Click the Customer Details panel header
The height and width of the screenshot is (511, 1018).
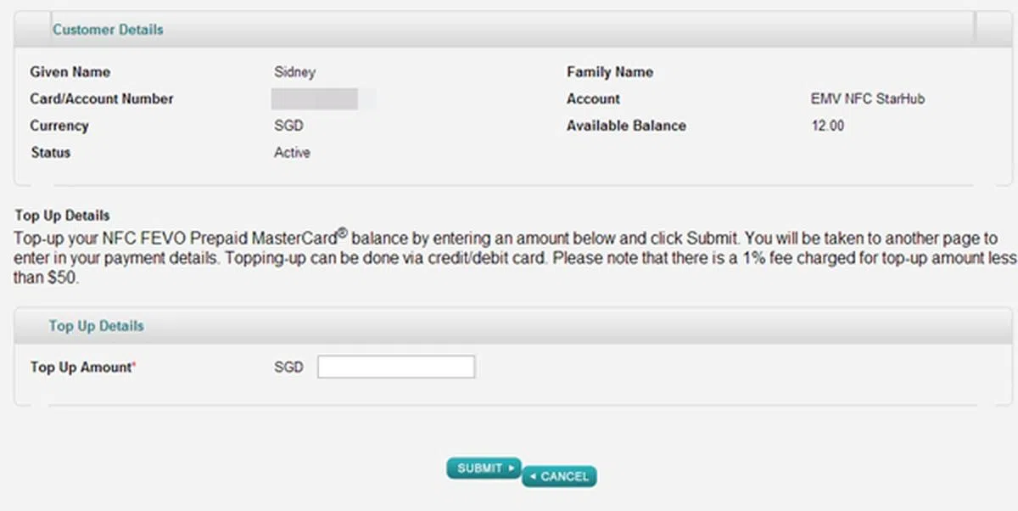pyautogui.click(x=108, y=30)
